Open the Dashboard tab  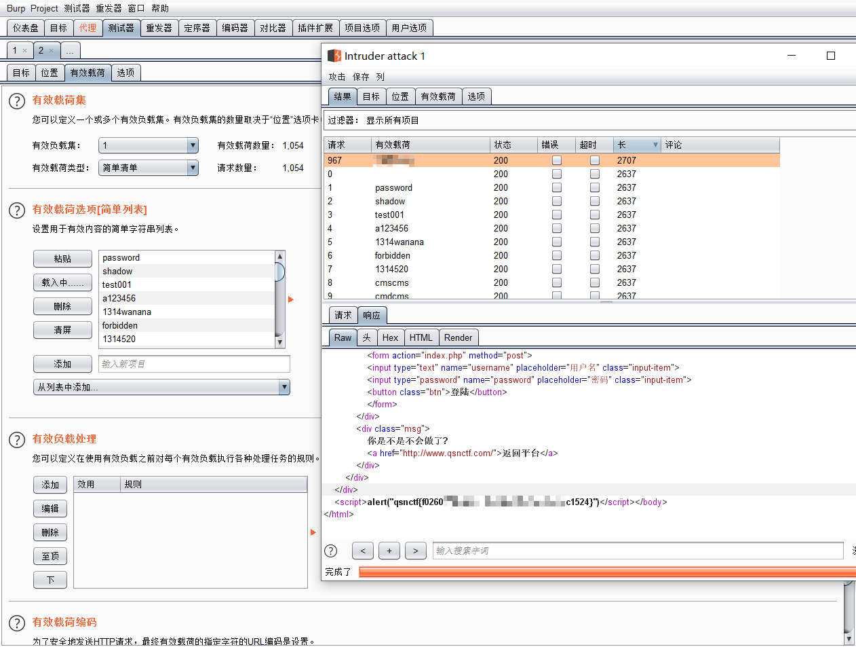(x=26, y=28)
